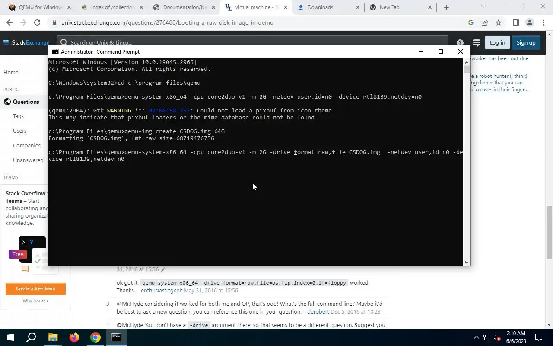Open Windows Start menu
This screenshot has height=346, width=553.
(x=10, y=337)
